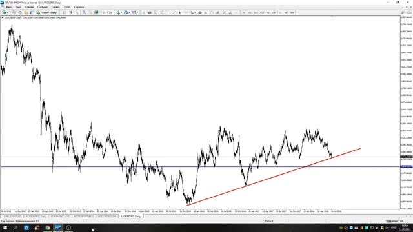413x232 pixels.
Task: Switch to candlestick chart icon
Action: 70,12
